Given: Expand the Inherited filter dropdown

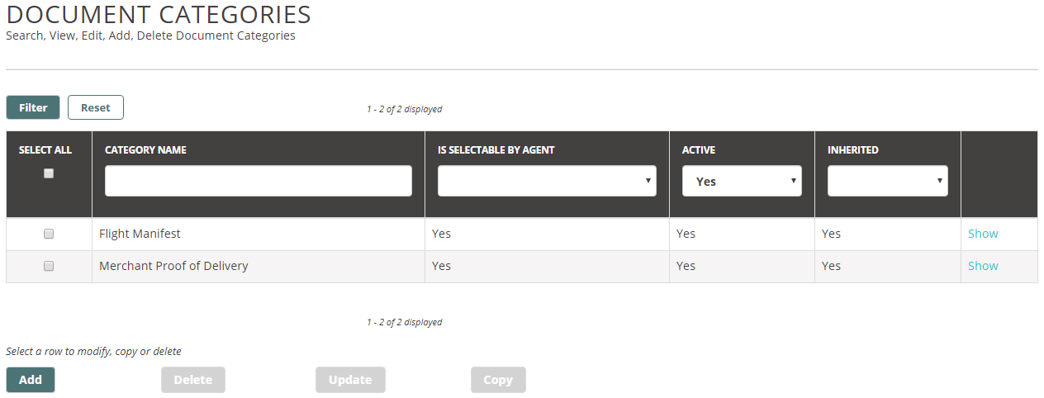Looking at the screenshot, I should click(888, 181).
